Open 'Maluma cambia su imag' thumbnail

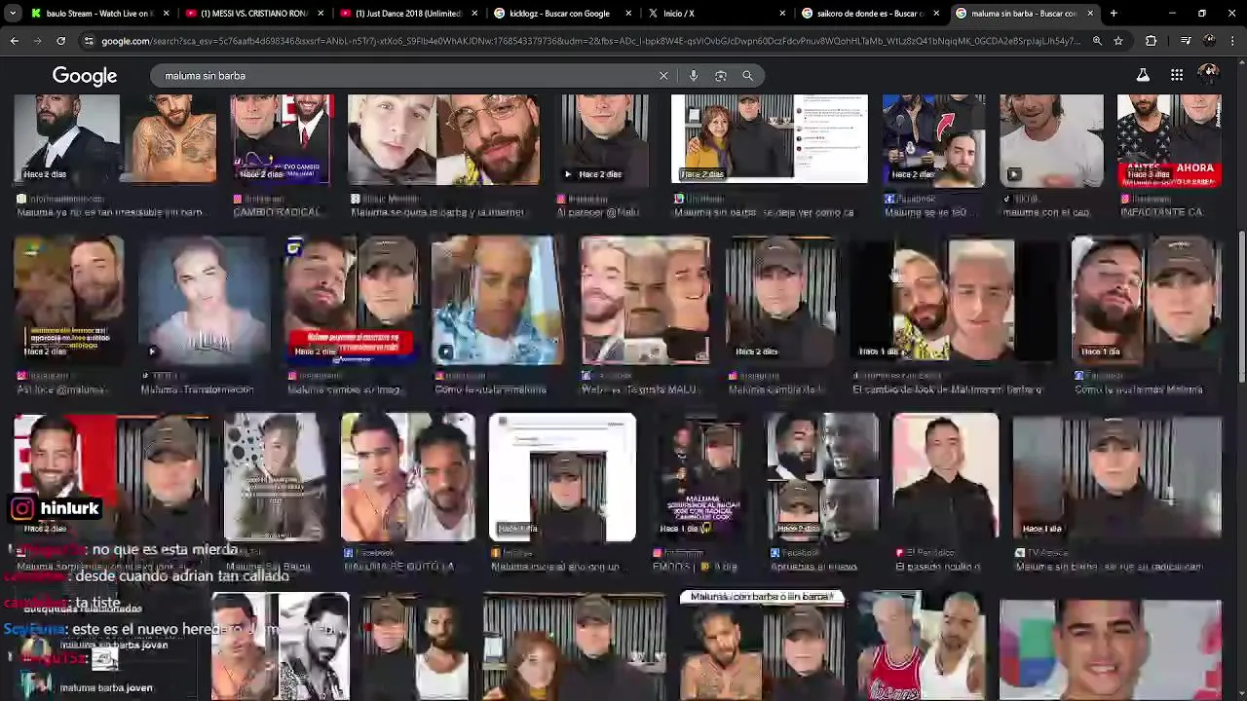point(351,300)
